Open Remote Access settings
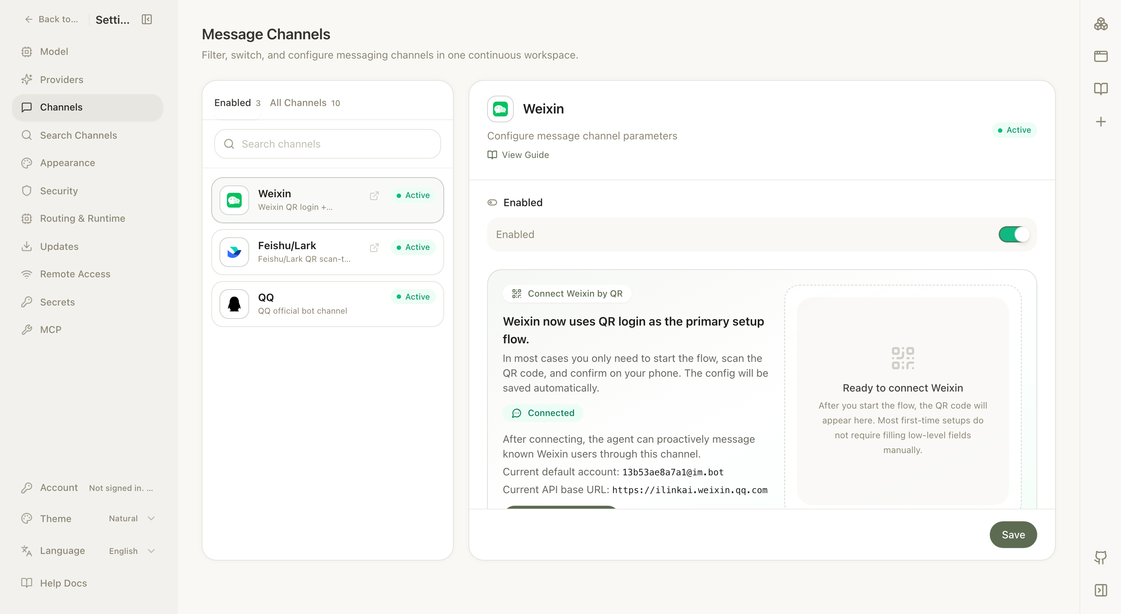Screen dimensions: 1121x614 click(87, 274)
